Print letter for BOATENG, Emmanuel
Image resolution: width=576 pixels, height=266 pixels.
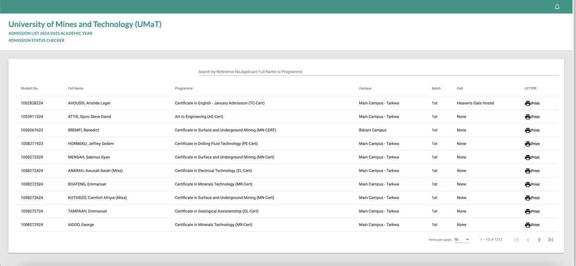pyautogui.click(x=532, y=184)
